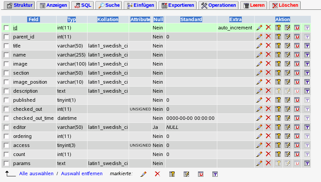Screen dimensions: 321x182
Task: Click the fulltext icon for the params row
Action: [x=307, y=163]
